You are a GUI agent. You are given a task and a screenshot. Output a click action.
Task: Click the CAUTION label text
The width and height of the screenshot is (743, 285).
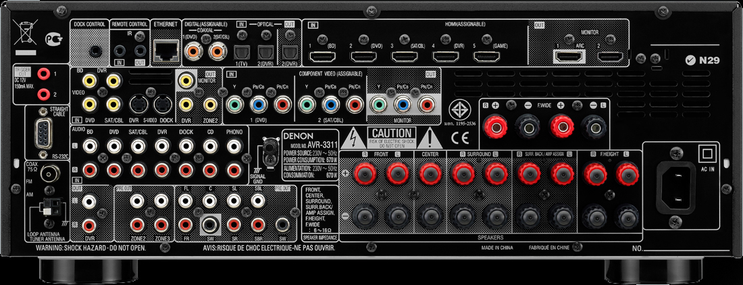[x=392, y=133]
